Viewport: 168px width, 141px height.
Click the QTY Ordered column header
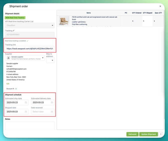[137, 13]
